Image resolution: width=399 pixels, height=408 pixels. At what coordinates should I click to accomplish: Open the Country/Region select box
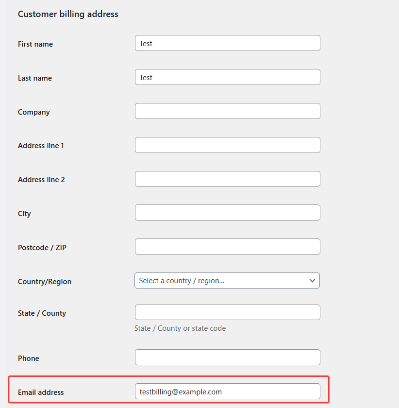pos(221,281)
